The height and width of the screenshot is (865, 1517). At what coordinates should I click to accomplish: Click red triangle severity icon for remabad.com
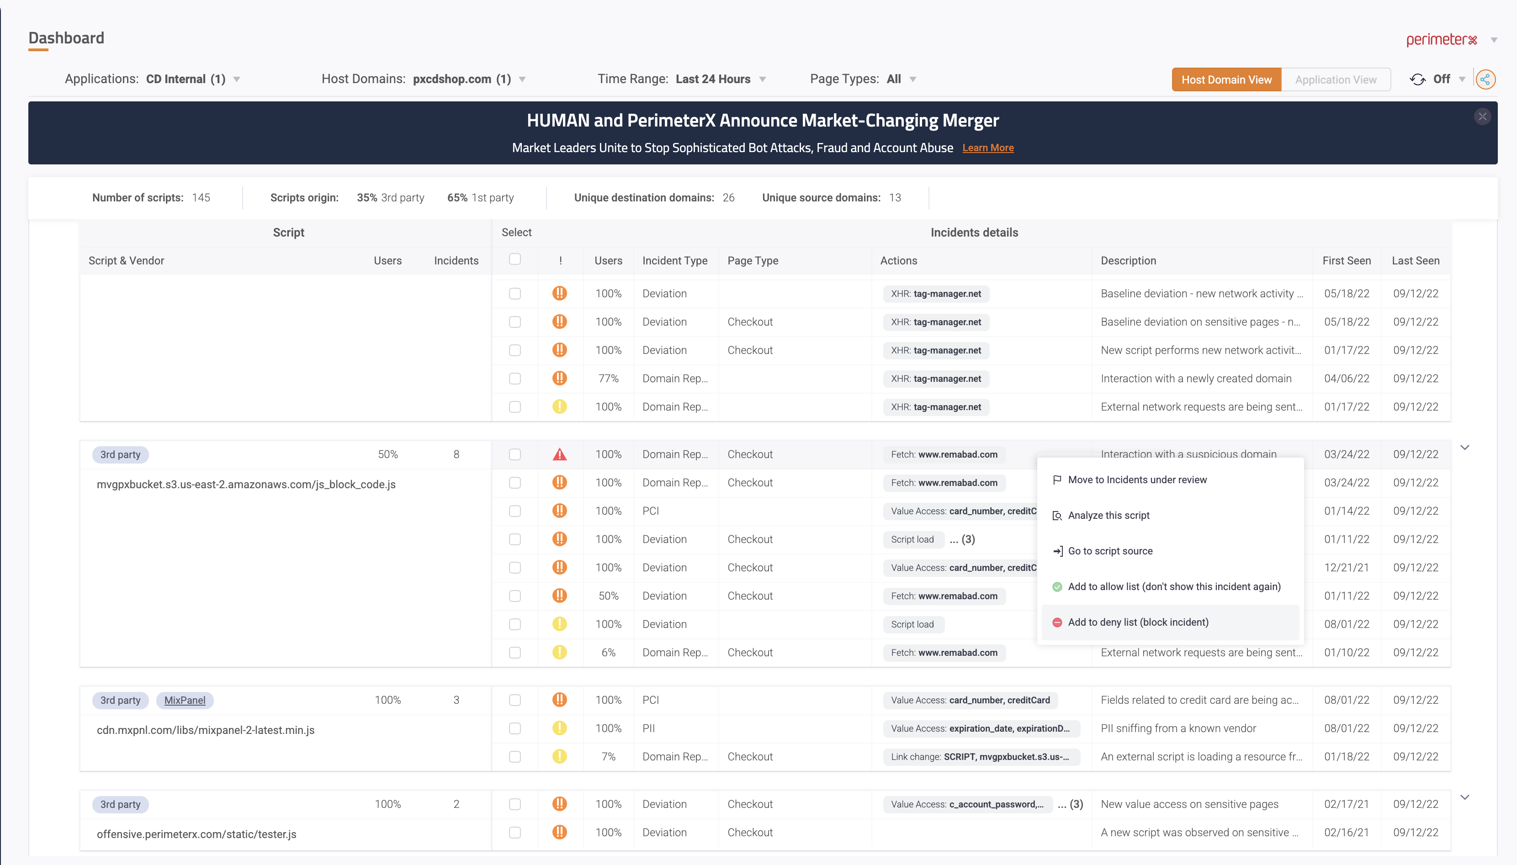pyautogui.click(x=559, y=454)
